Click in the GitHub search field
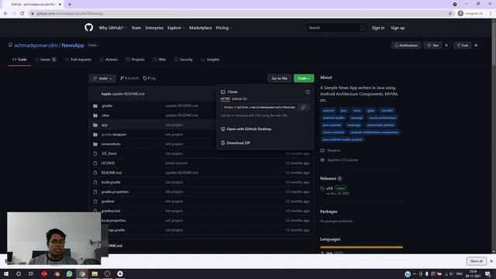 [336, 28]
